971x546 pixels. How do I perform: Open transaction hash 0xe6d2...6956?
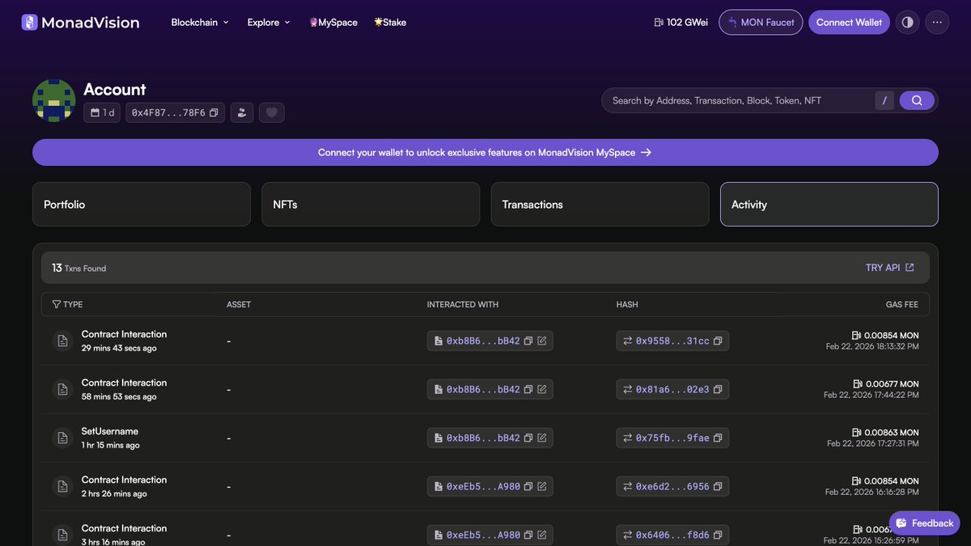(672, 487)
